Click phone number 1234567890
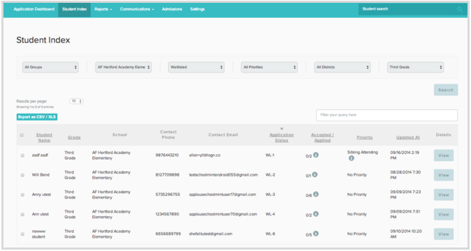 tap(167, 214)
